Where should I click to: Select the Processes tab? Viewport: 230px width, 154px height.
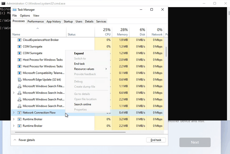point(19,21)
